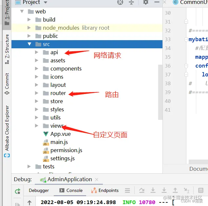208x206 pixels.
Task: Click the Step Into debug icon
Action: click(153, 190)
